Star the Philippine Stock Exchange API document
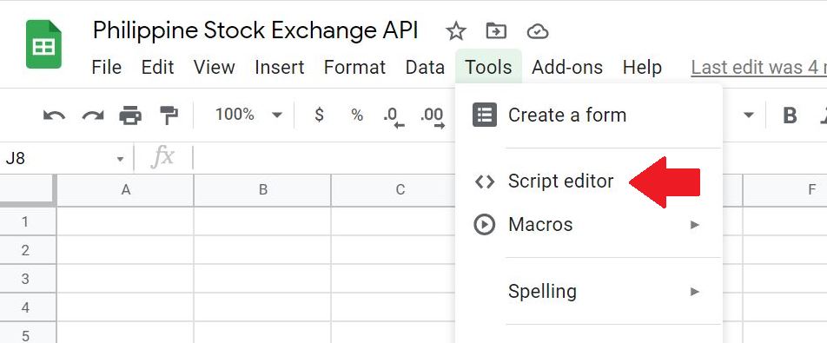Image resolution: width=827 pixels, height=343 pixels. pos(456,31)
